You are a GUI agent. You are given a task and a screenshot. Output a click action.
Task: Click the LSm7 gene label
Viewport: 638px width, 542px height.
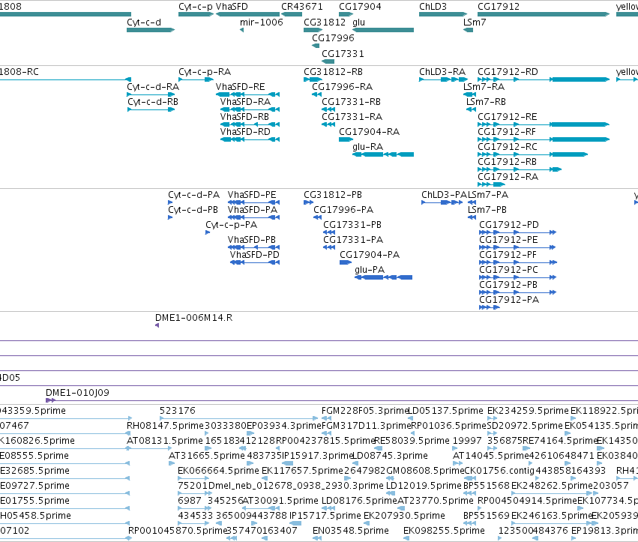click(x=475, y=22)
